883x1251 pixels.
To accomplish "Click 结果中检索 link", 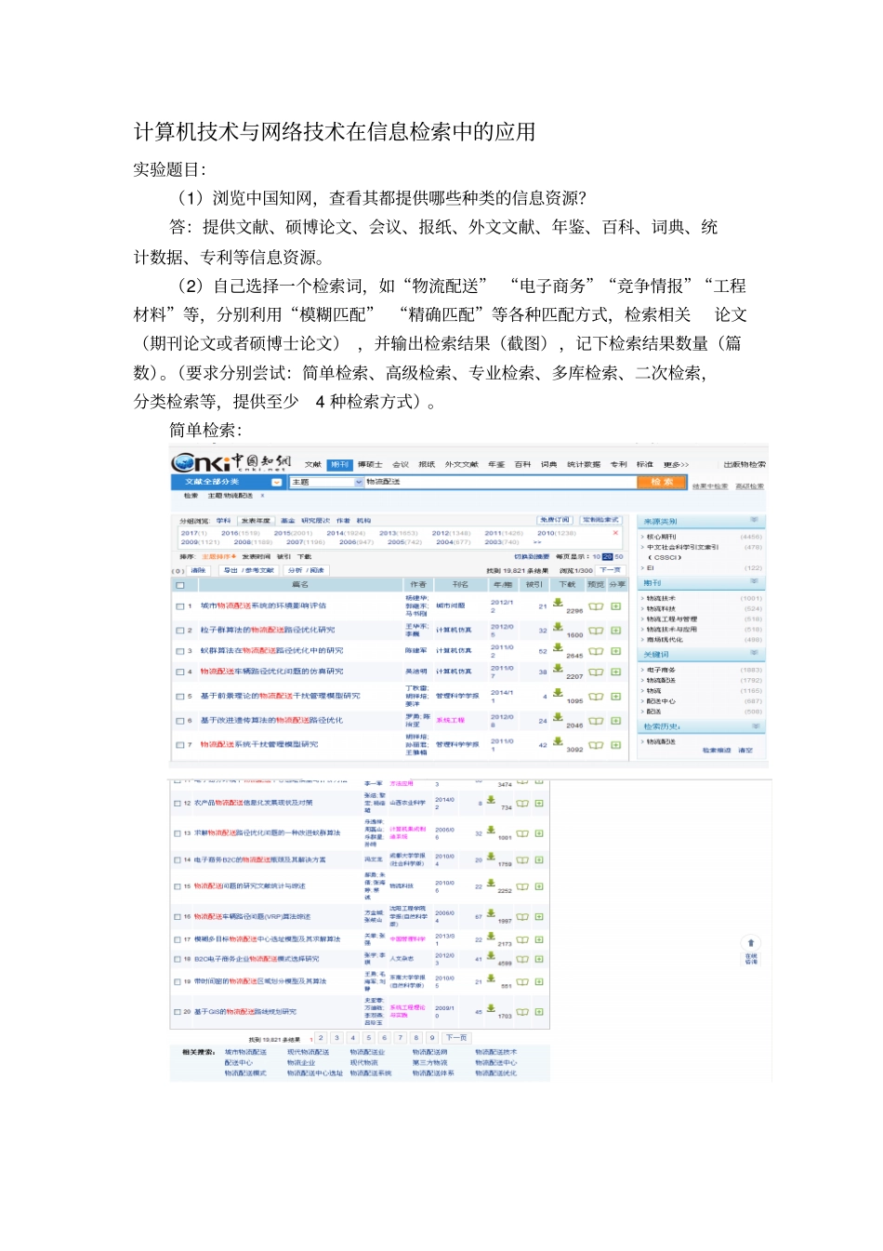I will [x=711, y=486].
